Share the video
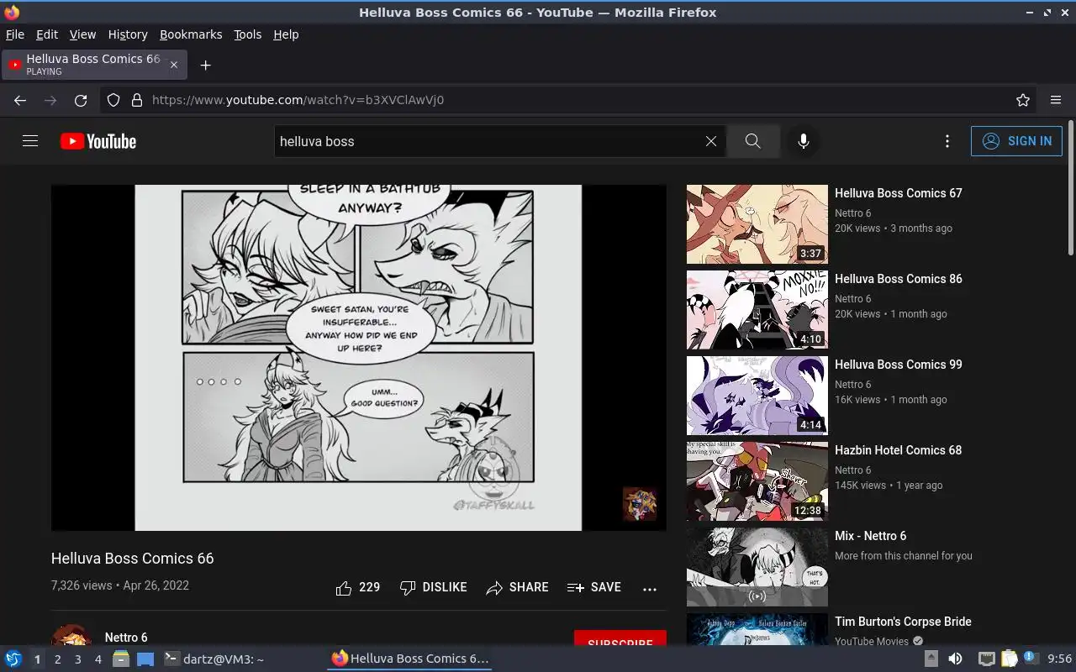Screen dimensions: 1076x672 (518, 588)
